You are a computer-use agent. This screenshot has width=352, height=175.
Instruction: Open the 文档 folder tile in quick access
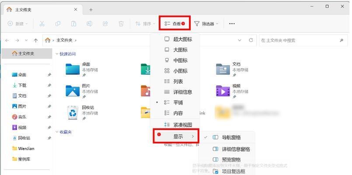232,69
